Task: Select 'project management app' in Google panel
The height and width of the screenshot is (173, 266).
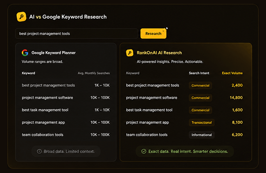Action: coord(43,122)
